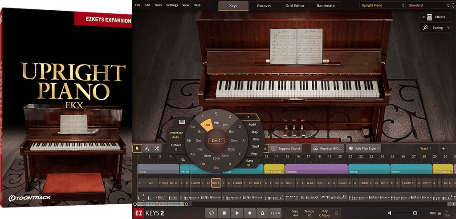Open the Settings menu
Image resolution: width=456 pixels, height=219 pixels.
(x=172, y=5)
